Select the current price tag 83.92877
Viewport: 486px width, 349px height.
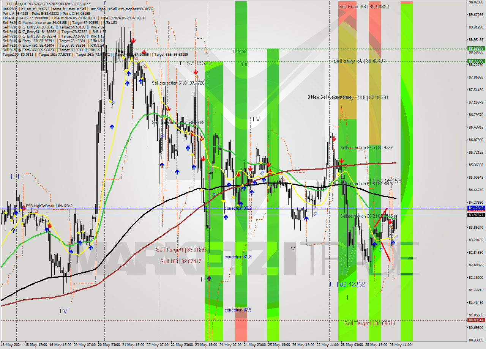[476, 215]
